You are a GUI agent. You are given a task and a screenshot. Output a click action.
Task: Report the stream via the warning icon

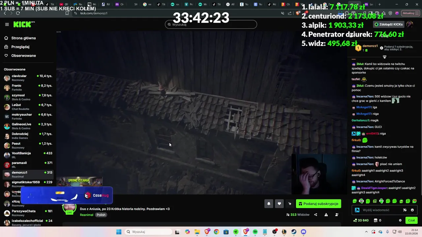click(x=326, y=215)
